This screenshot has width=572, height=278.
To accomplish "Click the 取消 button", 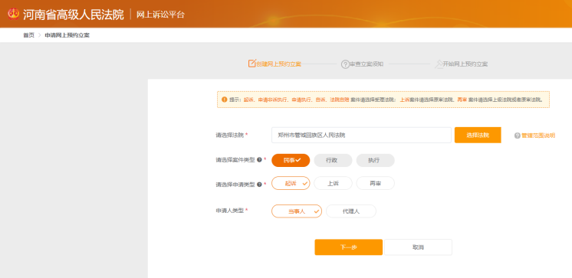I will (x=418, y=247).
